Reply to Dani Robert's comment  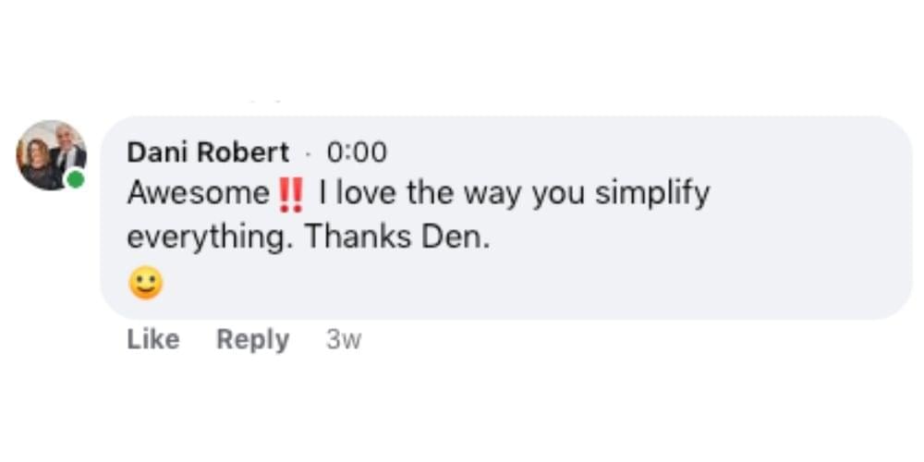(x=252, y=340)
